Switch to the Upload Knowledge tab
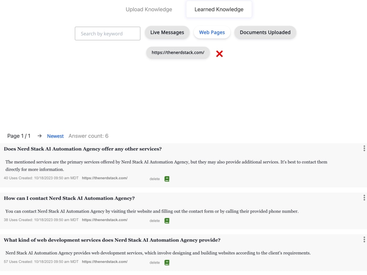Image resolution: width=367 pixels, height=275 pixels. click(x=149, y=9)
